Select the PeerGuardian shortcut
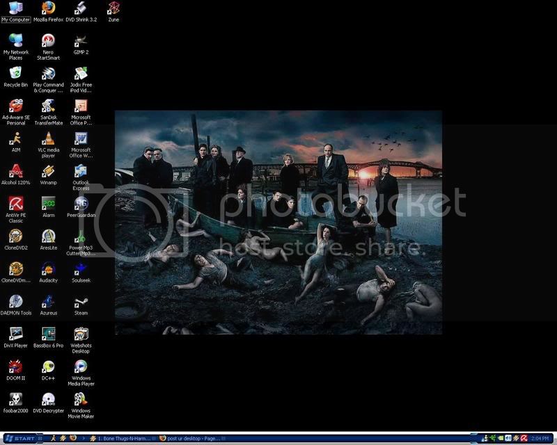 (81, 207)
